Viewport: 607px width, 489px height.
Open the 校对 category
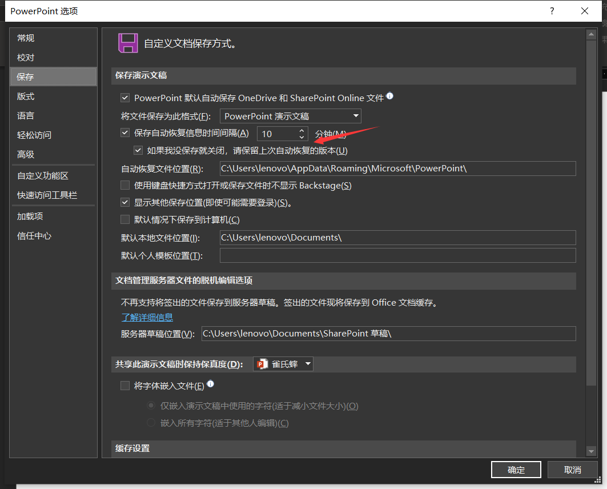click(53, 57)
